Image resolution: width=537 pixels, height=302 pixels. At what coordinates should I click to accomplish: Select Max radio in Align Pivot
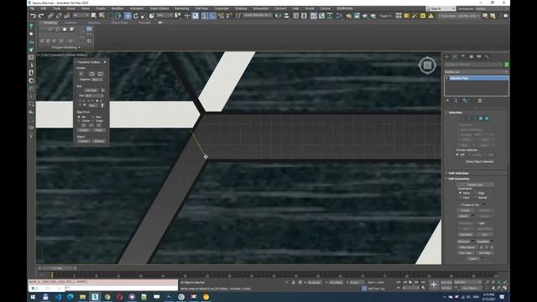[93, 117]
